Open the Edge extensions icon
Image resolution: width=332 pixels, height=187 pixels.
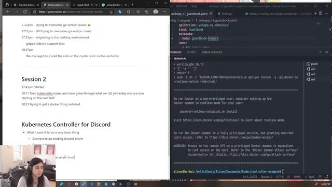click(x=129, y=12)
